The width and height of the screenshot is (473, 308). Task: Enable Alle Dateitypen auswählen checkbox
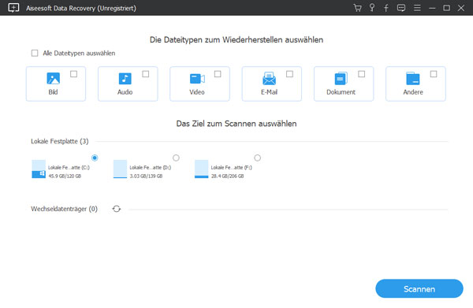35,54
